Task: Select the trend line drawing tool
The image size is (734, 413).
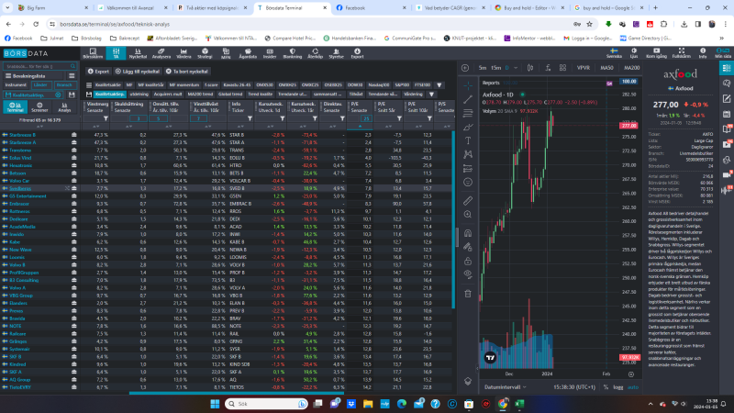Action: pyautogui.click(x=468, y=99)
